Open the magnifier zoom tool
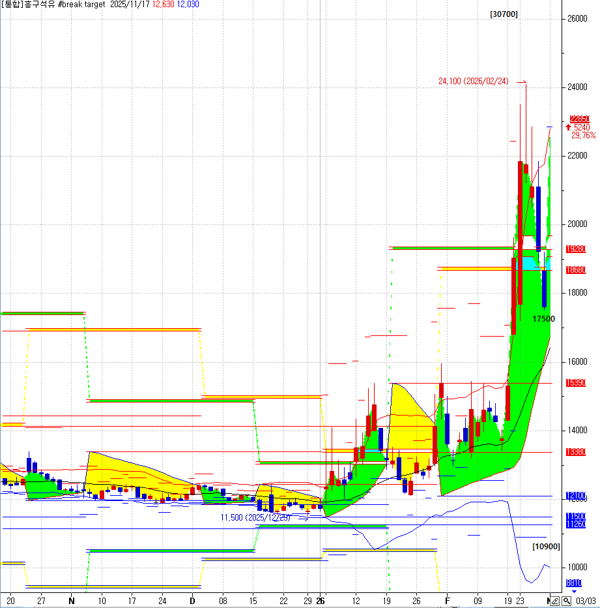The width and height of the screenshot is (600, 608). click(x=567, y=601)
